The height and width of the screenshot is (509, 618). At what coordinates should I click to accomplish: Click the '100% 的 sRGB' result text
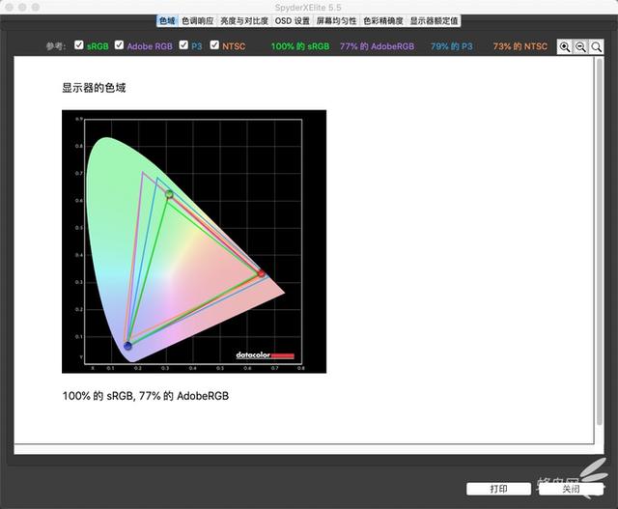pos(300,46)
